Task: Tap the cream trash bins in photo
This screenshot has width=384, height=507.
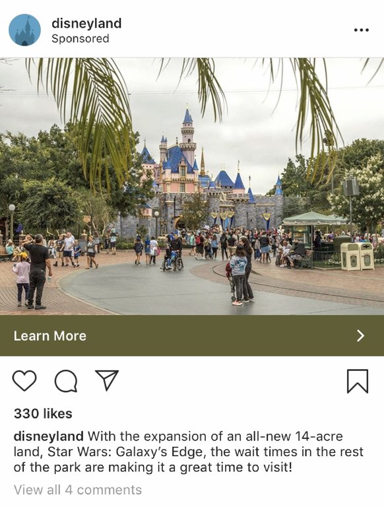Action: pos(357,256)
